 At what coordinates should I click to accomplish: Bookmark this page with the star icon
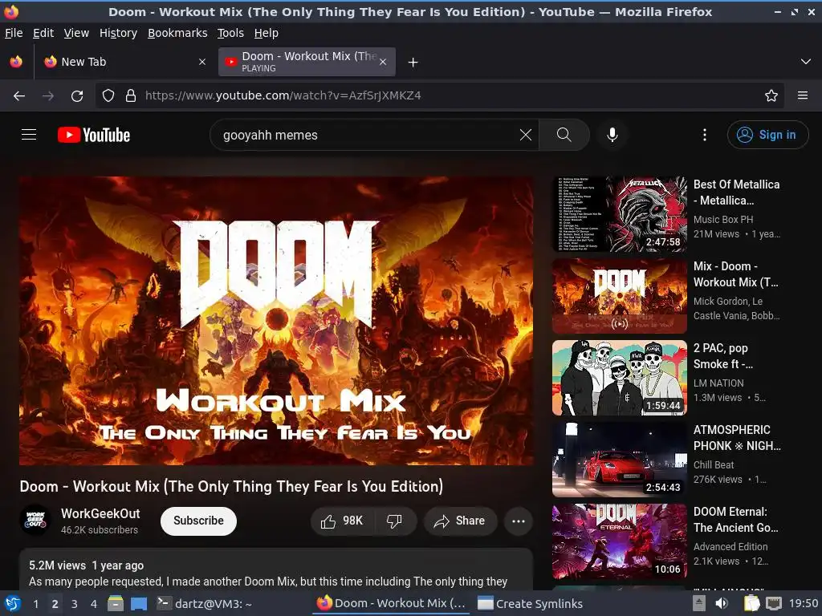pos(771,96)
